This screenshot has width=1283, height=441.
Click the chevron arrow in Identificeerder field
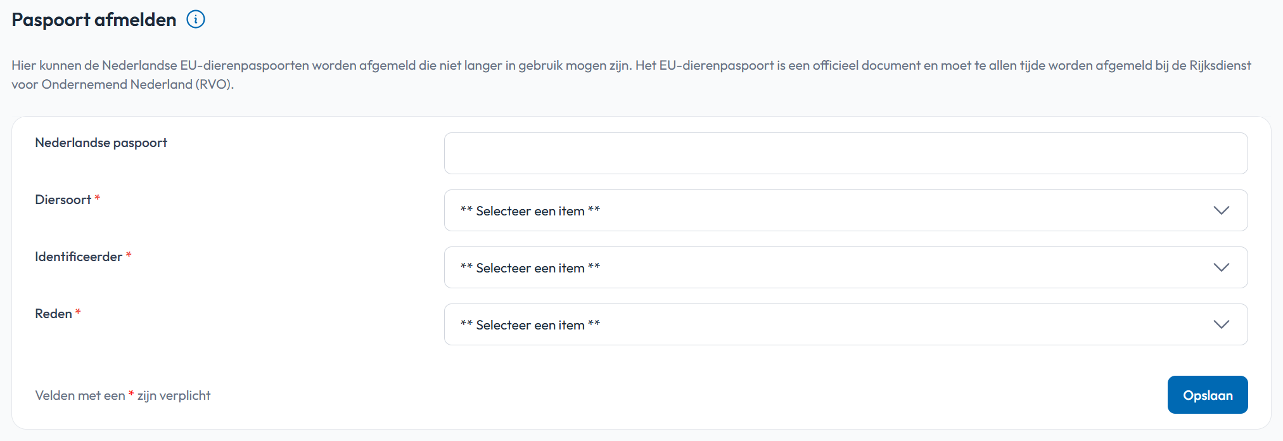1221,267
